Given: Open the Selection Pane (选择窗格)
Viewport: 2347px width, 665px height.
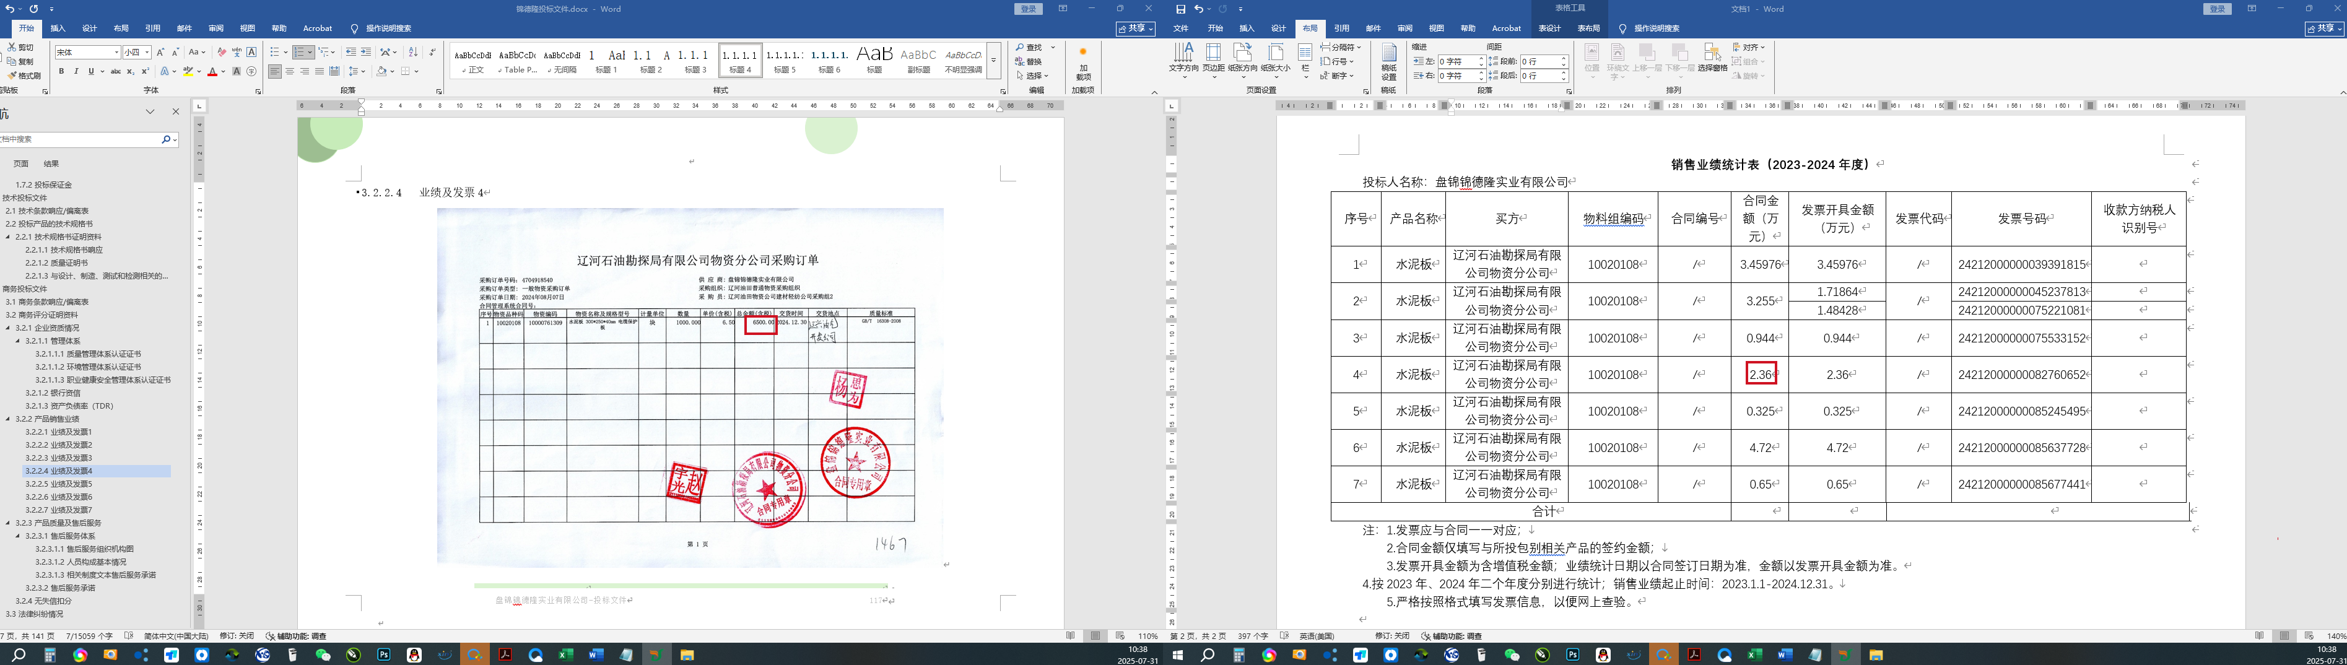Looking at the screenshot, I should click(x=1712, y=58).
